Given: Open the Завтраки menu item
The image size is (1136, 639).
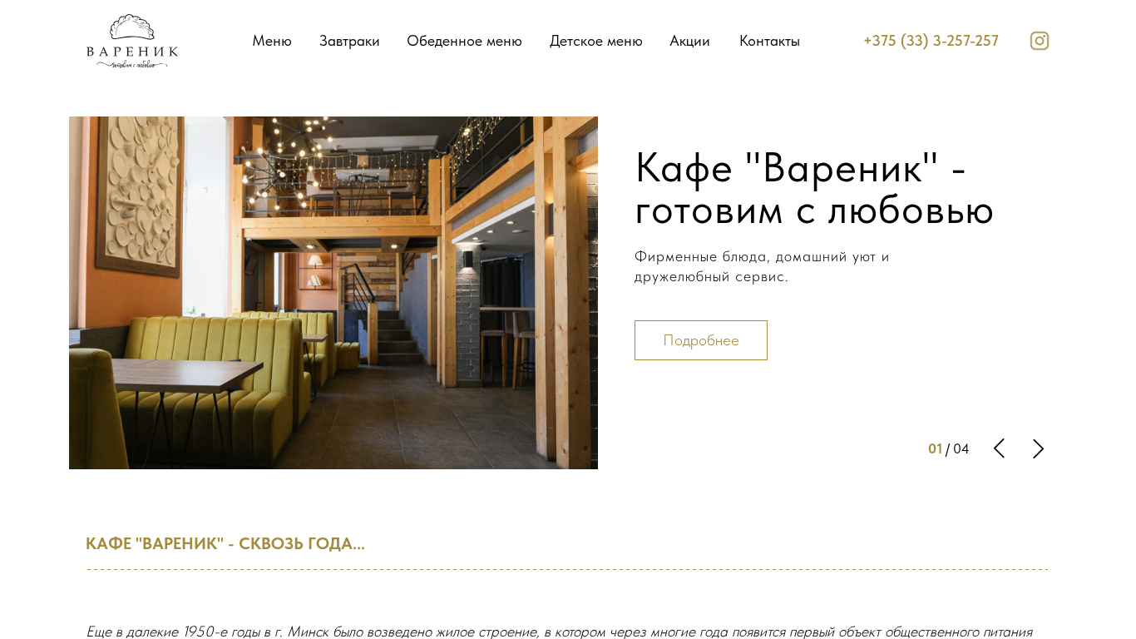Looking at the screenshot, I should 349,41.
